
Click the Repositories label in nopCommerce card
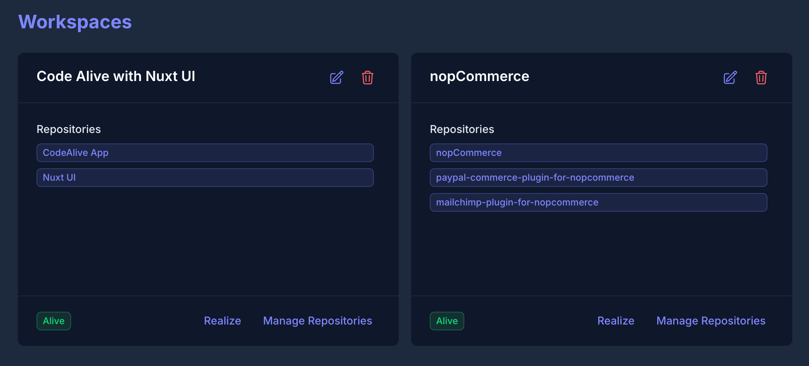pyautogui.click(x=462, y=129)
